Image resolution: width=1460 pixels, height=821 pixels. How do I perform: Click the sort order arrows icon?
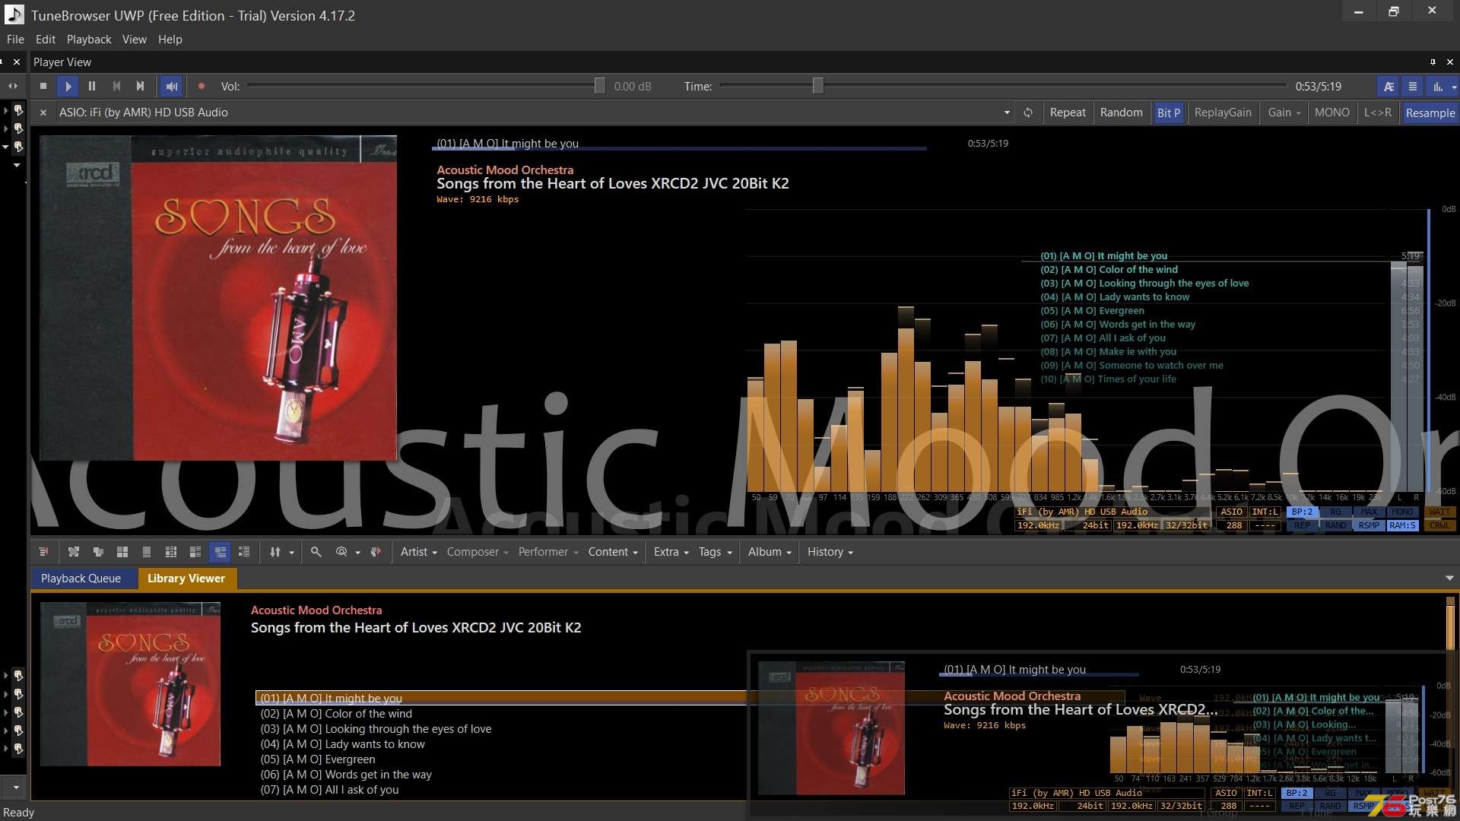pos(275,552)
